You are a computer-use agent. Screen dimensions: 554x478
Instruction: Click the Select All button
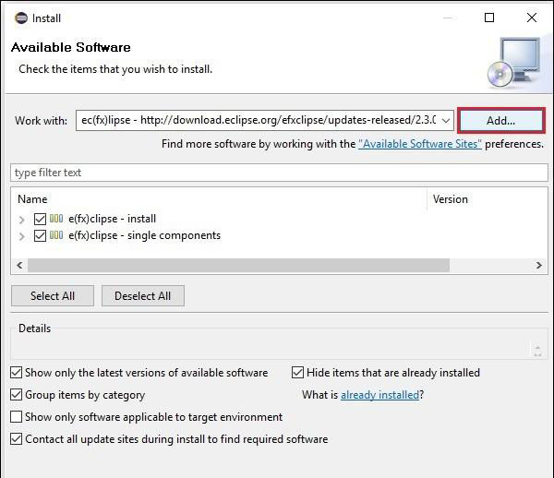pyautogui.click(x=53, y=296)
